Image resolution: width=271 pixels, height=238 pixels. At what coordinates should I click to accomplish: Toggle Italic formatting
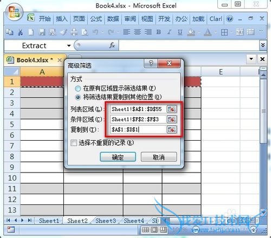[x=169, y=32]
